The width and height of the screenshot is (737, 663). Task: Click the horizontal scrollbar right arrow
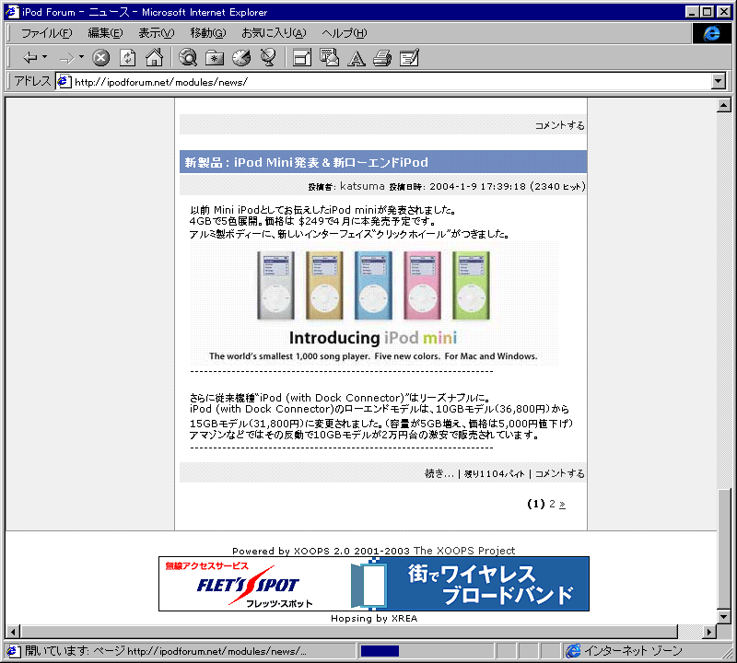(709, 632)
